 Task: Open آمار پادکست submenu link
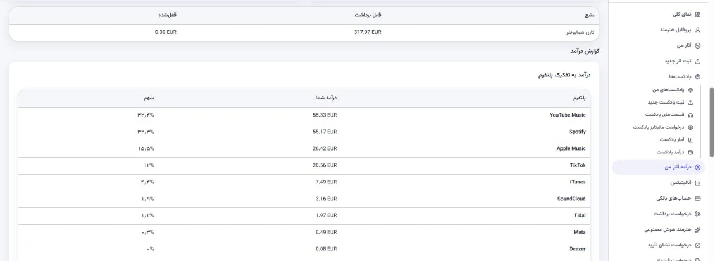[673, 140]
